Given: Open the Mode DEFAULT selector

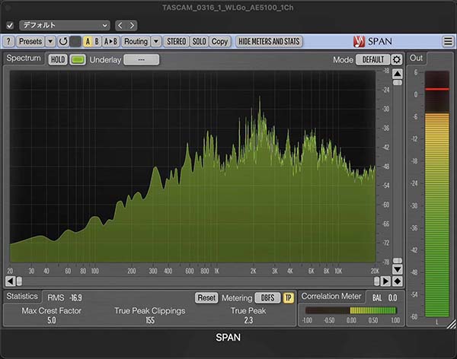Looking at the screenshot, I should click(372, 59).
